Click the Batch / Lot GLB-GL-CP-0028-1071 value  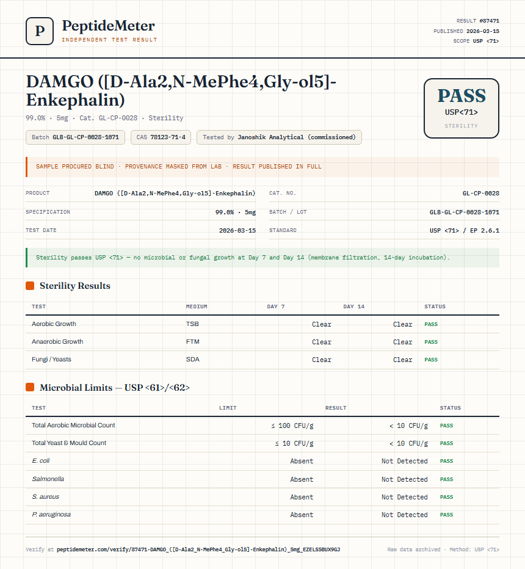click(x=465, y=212)
